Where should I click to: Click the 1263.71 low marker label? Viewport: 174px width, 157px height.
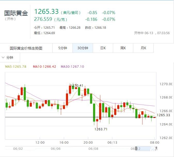(101, 129)
